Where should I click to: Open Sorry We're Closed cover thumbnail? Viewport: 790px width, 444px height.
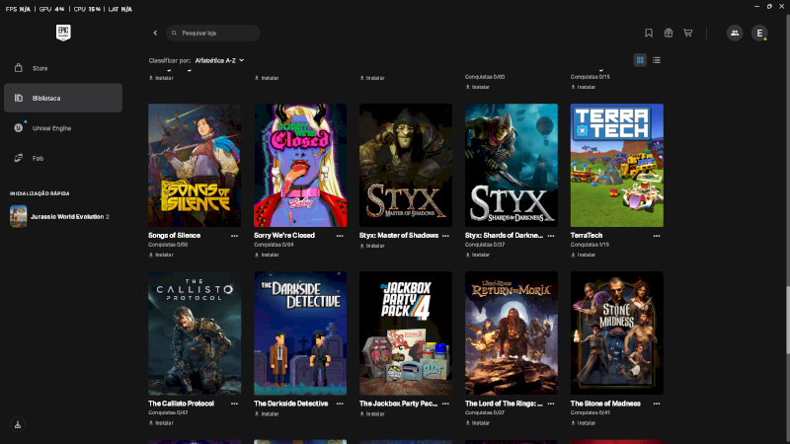coord(300,165)
